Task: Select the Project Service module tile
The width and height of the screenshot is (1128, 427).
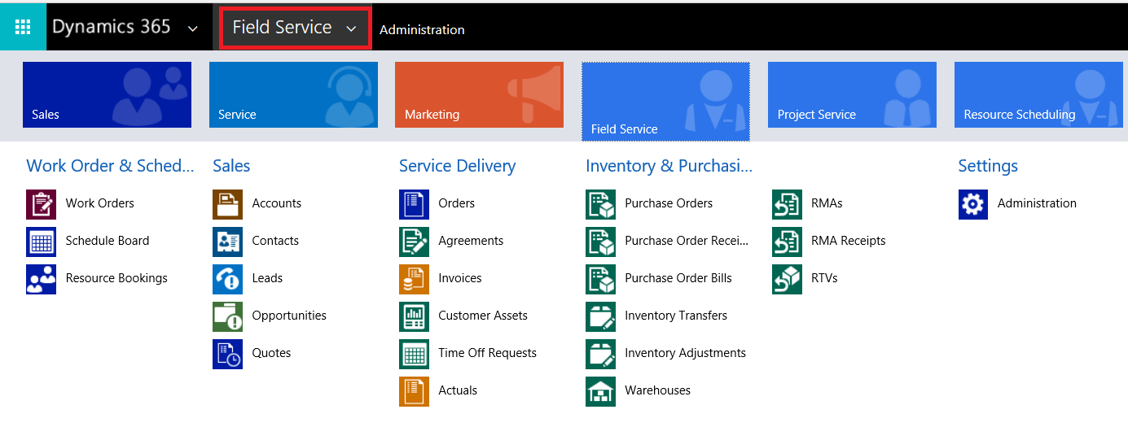Action: pos(852,94)
